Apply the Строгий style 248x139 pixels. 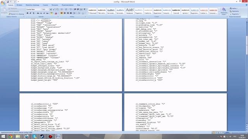pyautogui.click(x=176, y=11)
